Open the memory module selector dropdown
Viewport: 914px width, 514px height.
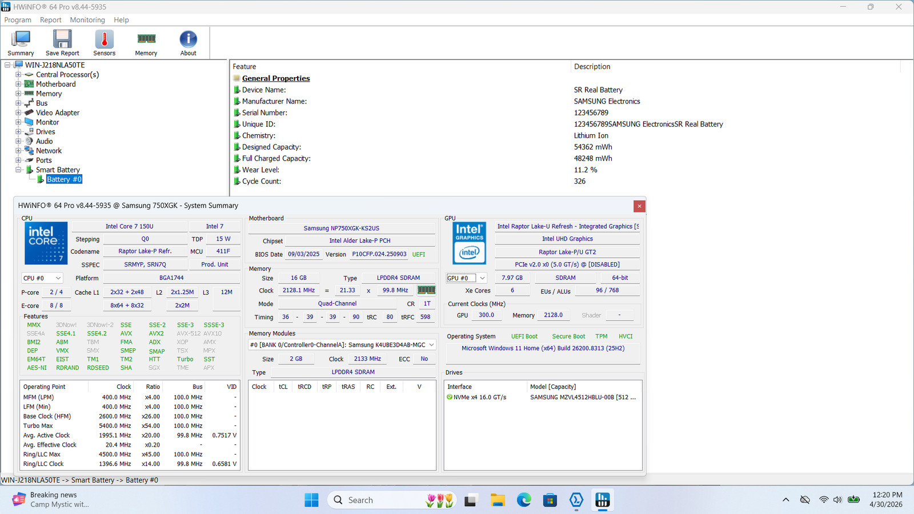[x=342, y=345]
